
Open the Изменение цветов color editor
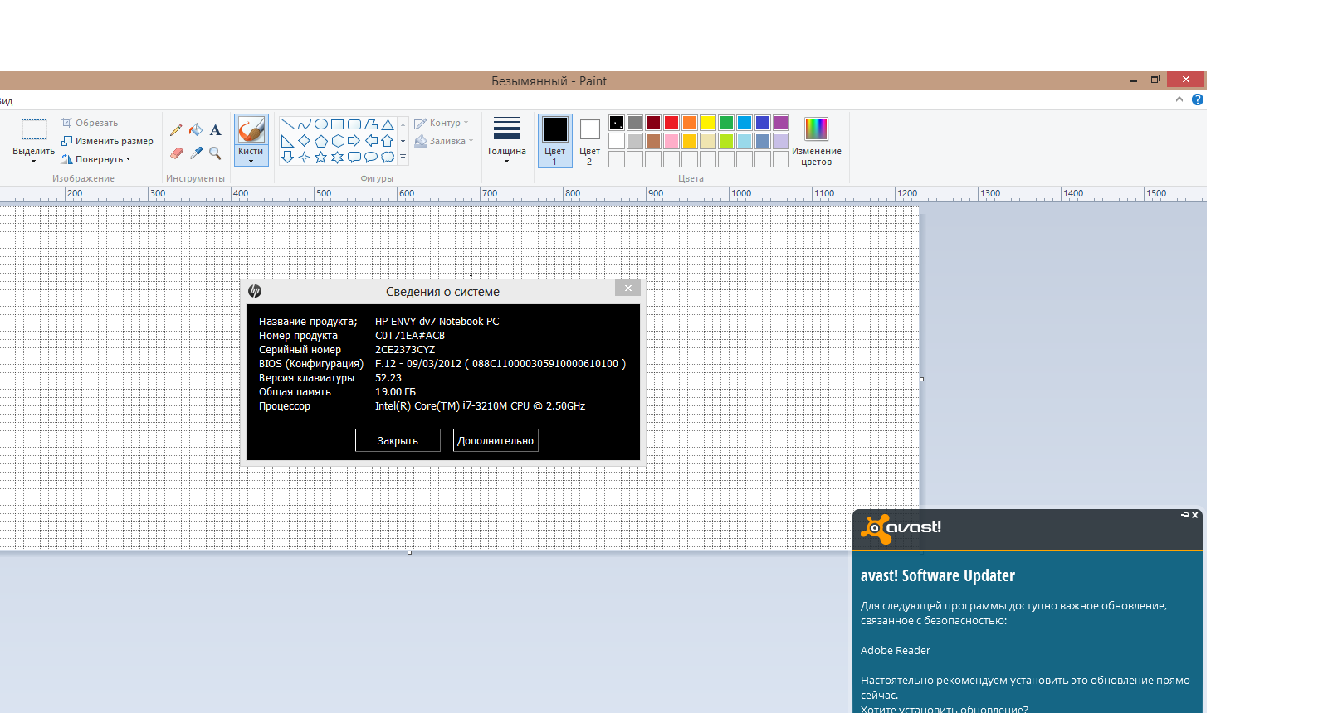[x=816, y=141]
